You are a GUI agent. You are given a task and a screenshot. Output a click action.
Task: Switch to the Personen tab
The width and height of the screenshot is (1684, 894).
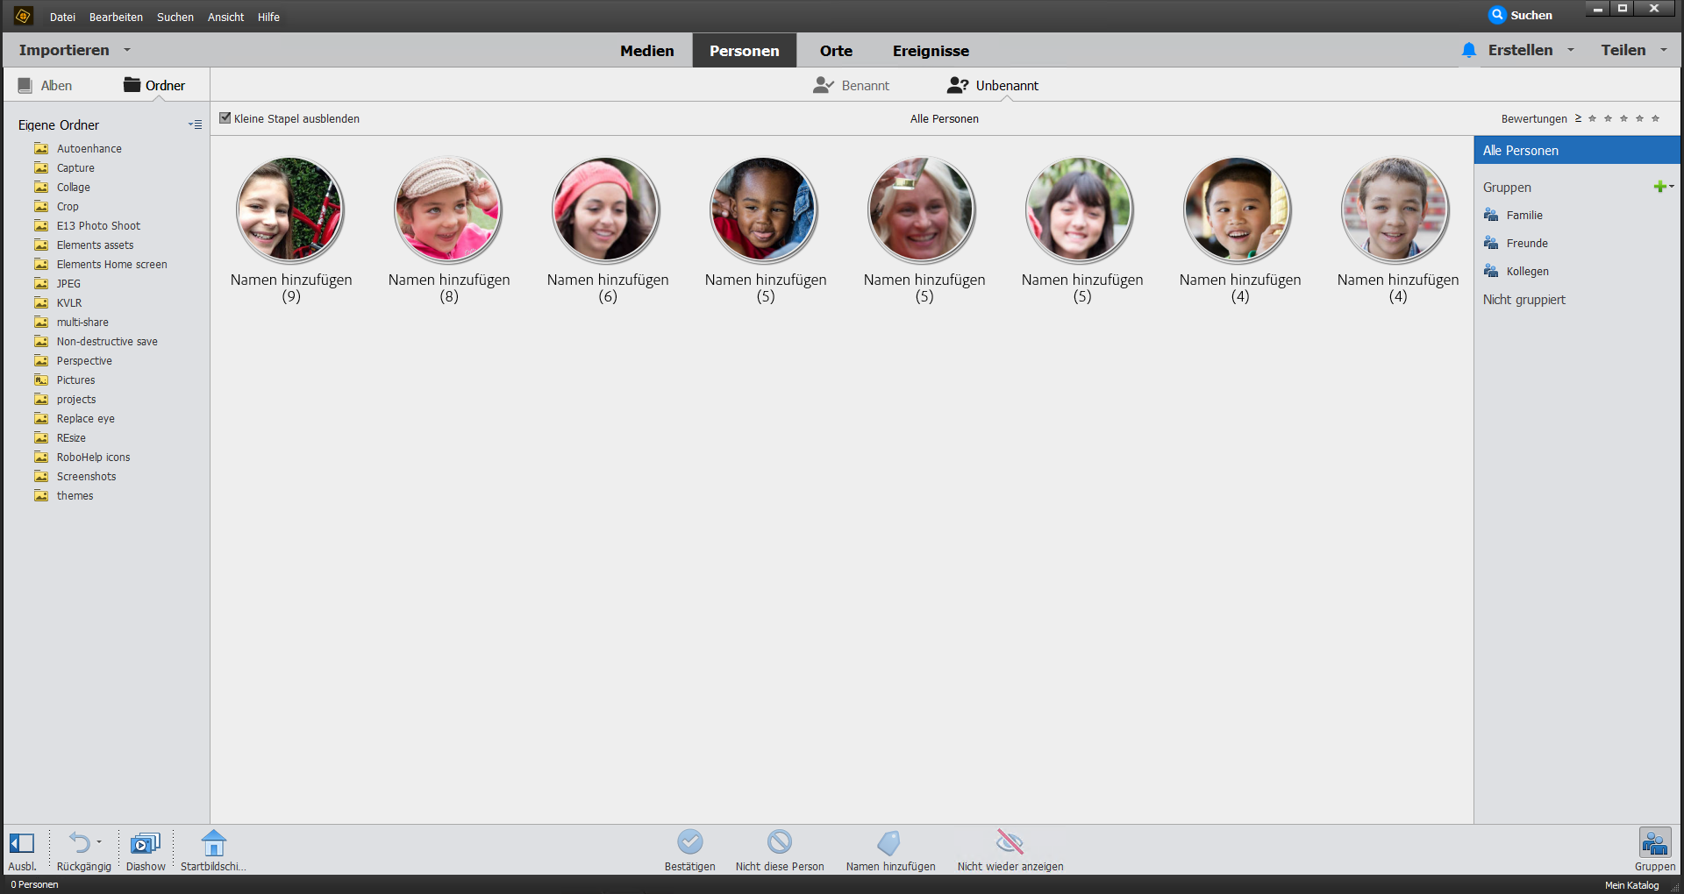click(x=745, y=51)
